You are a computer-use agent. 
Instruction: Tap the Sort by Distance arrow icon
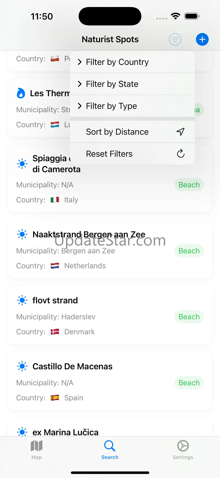click(181, 132)
